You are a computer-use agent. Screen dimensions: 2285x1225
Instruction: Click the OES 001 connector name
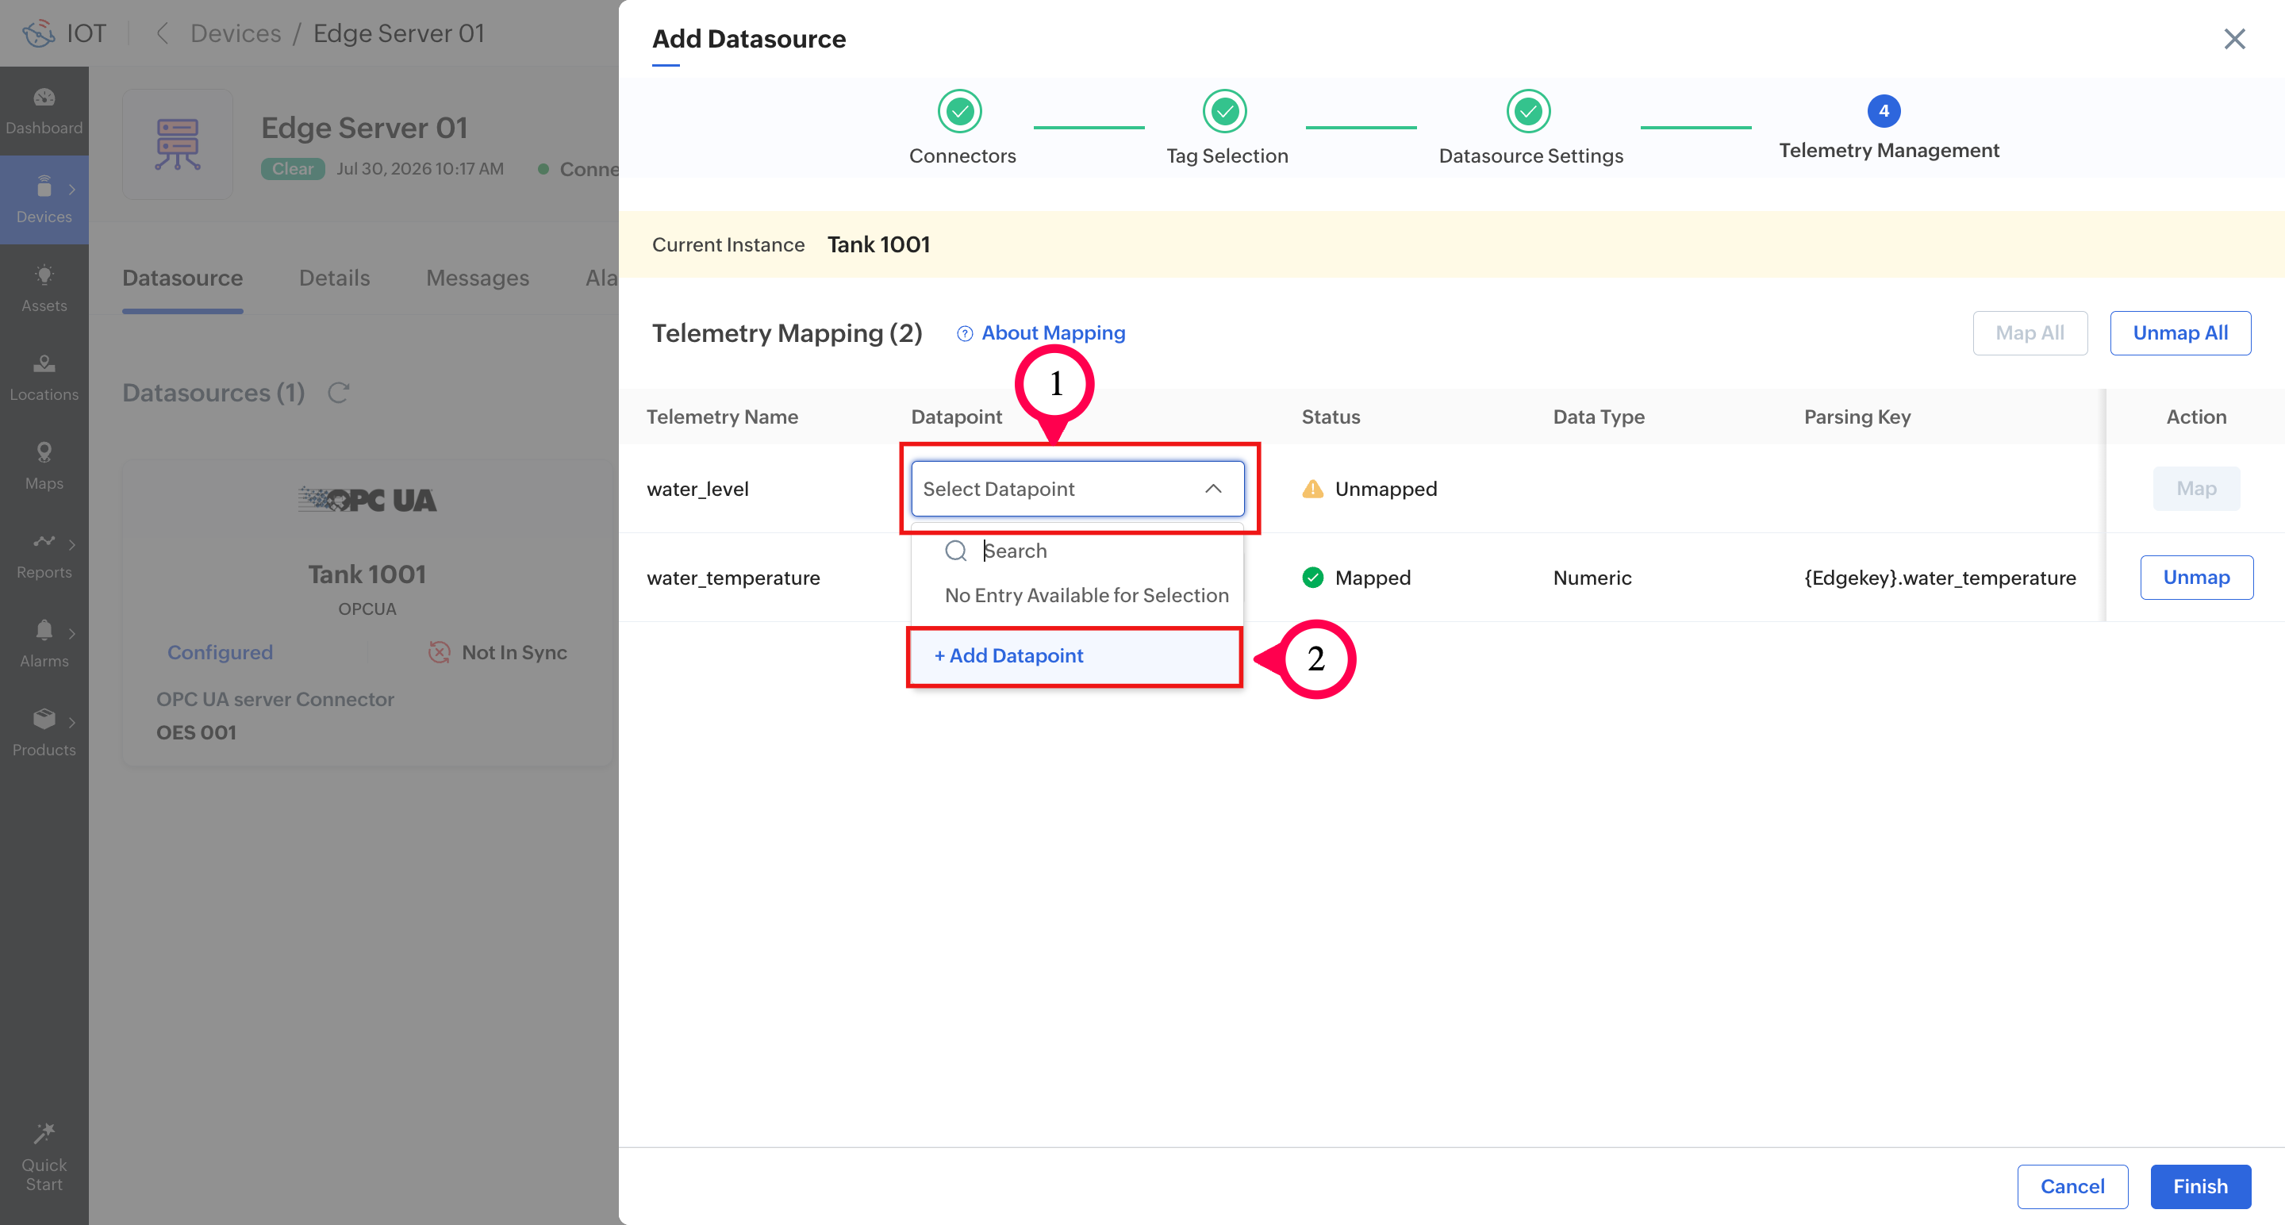tap(196, 732)
